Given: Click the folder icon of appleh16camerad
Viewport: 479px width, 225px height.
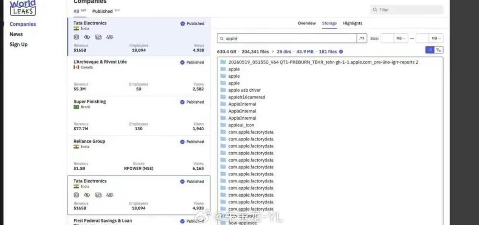Looking at the screenshot, I should [223, 97].
